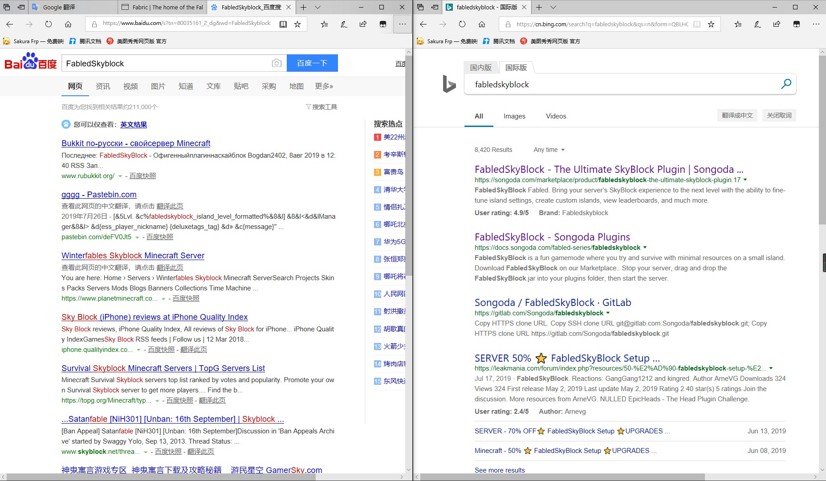Open FabledSkyBlock - Songoda Plugins result
The image size is (826, 481).
(x=552, y=237)
